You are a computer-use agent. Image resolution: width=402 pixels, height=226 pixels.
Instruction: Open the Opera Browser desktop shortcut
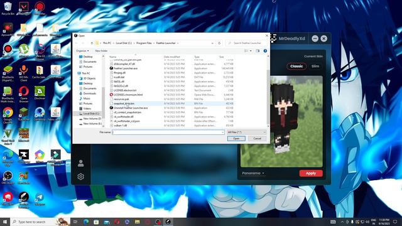click(x=24, y=94)
